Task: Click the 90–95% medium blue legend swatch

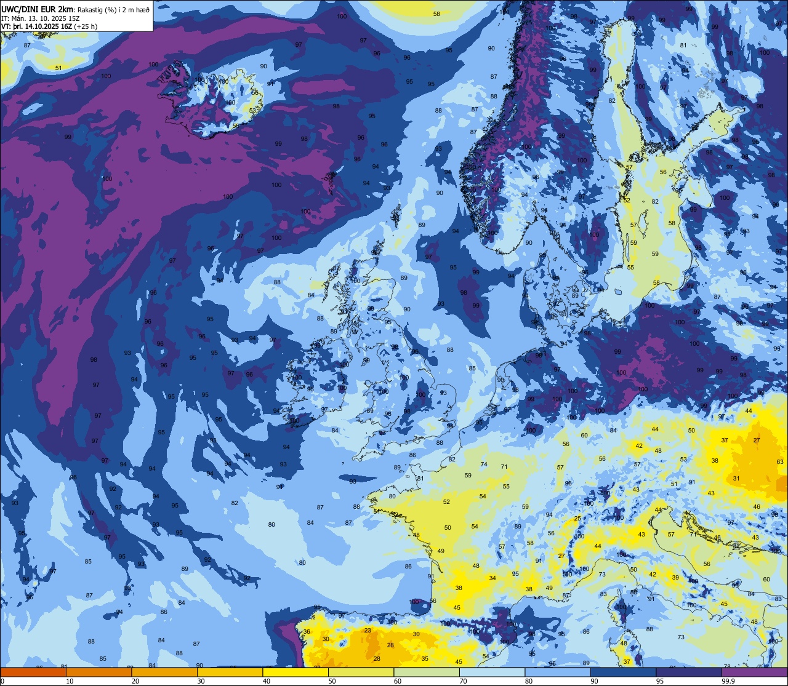Action: [x=623, y=672]
